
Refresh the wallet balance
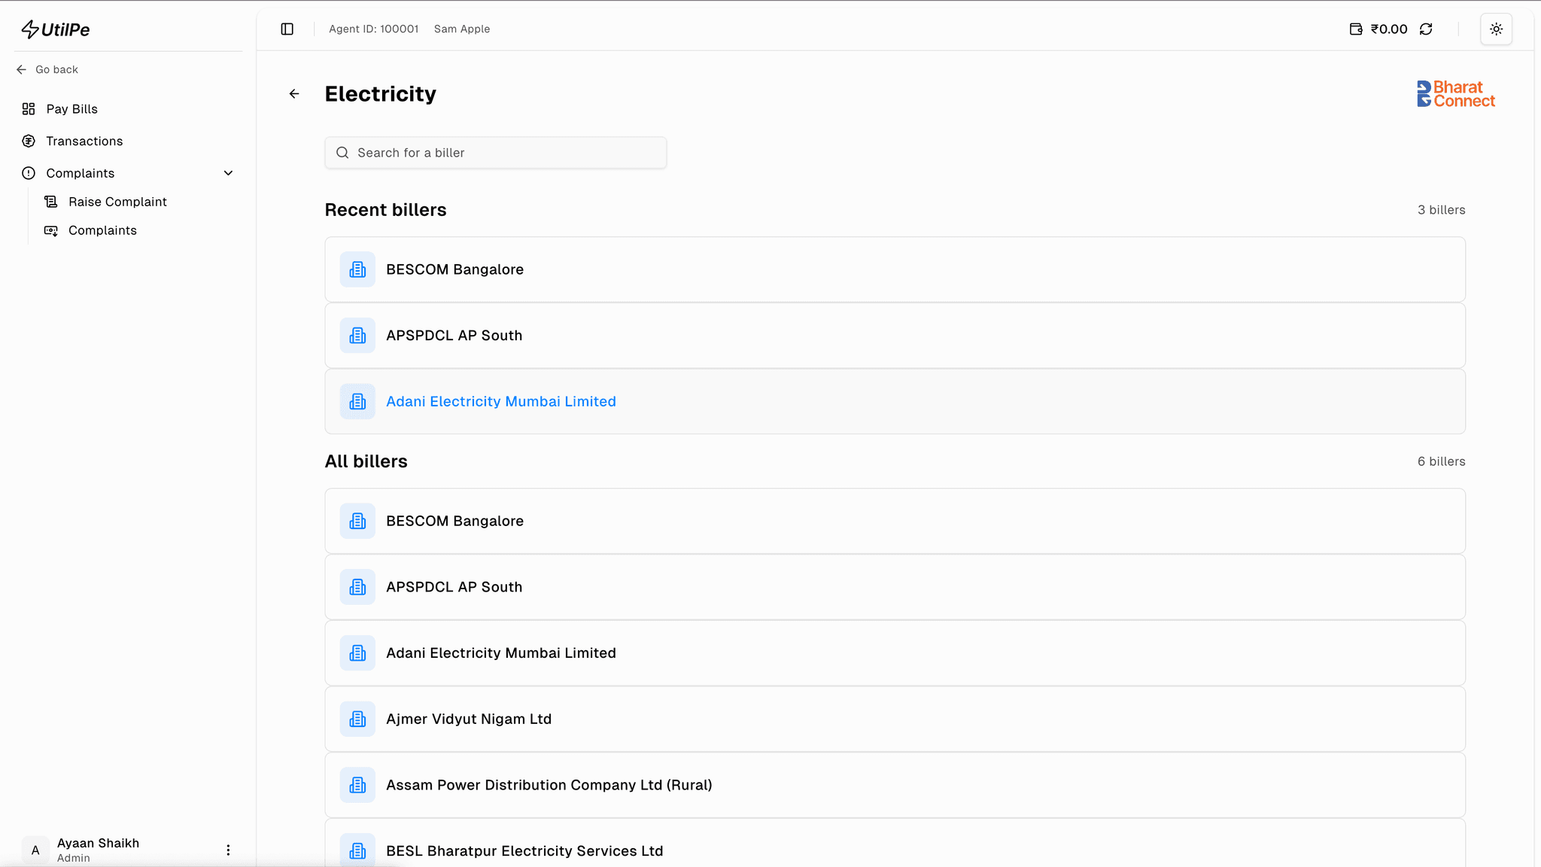(1426, 29)
